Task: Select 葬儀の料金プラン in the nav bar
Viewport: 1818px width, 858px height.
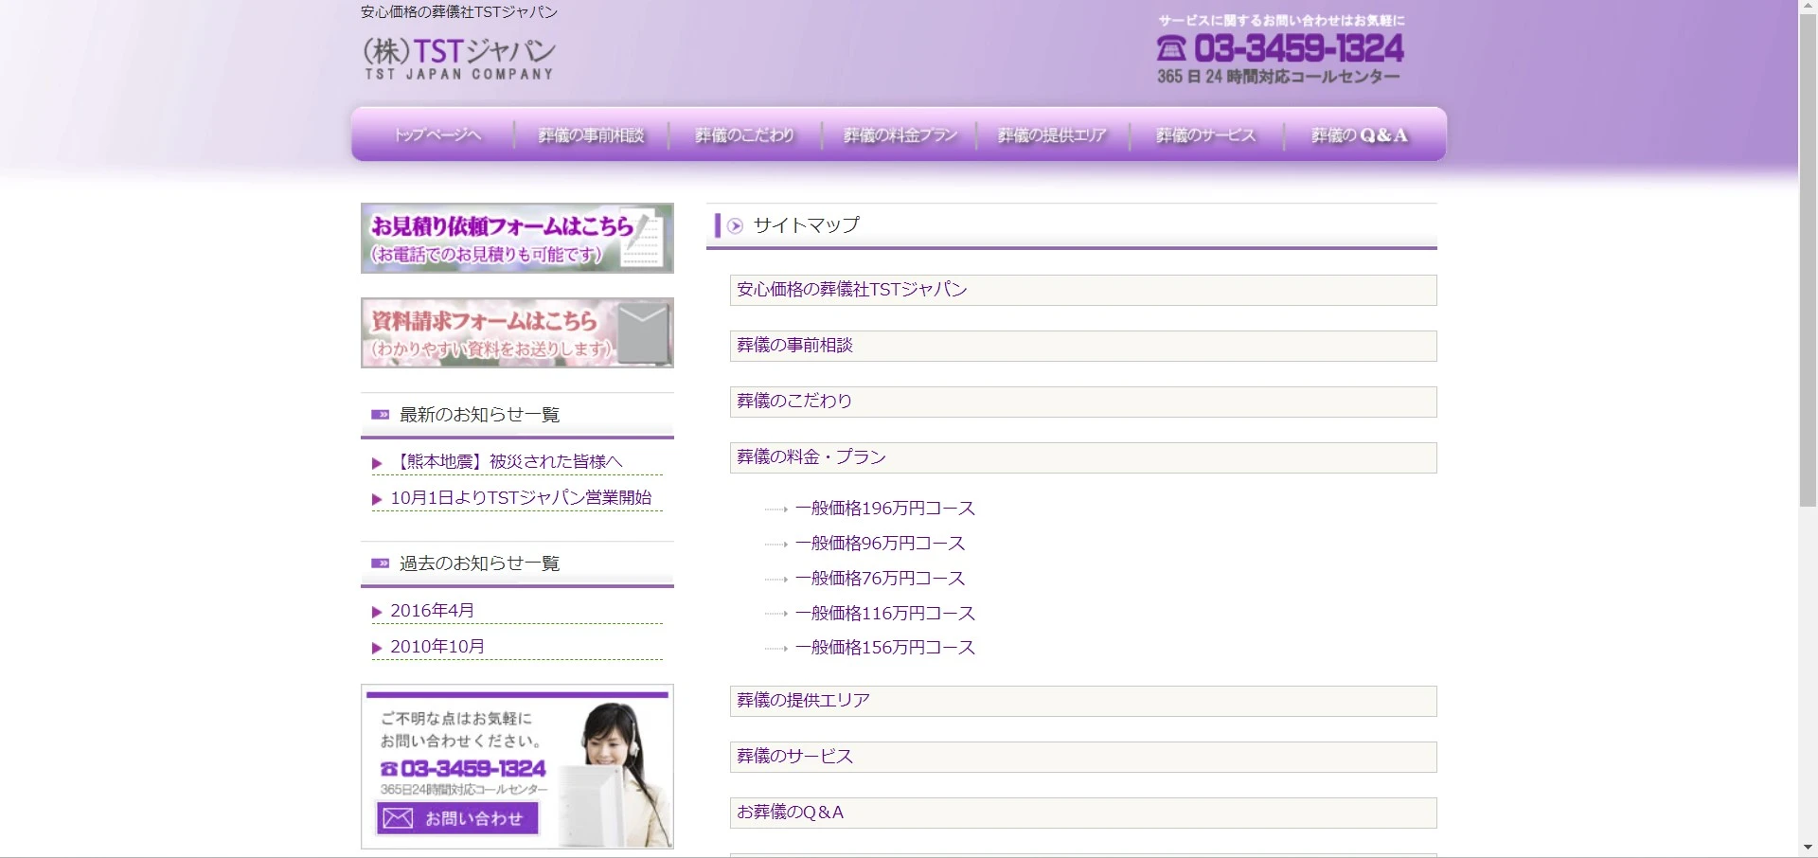Action: (900, 135)
